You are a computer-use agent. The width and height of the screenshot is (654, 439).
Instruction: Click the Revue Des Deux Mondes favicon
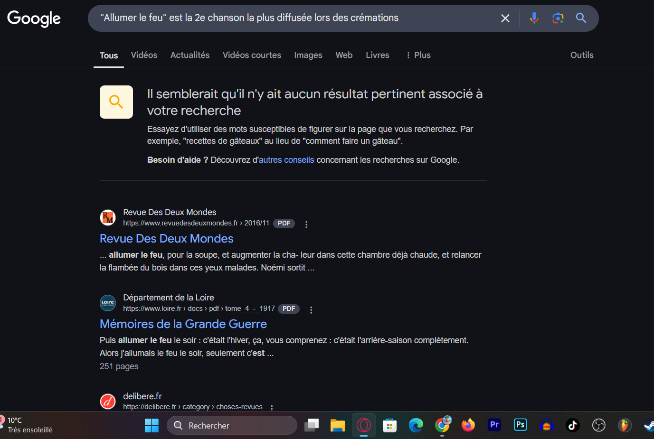click(108, 218)
